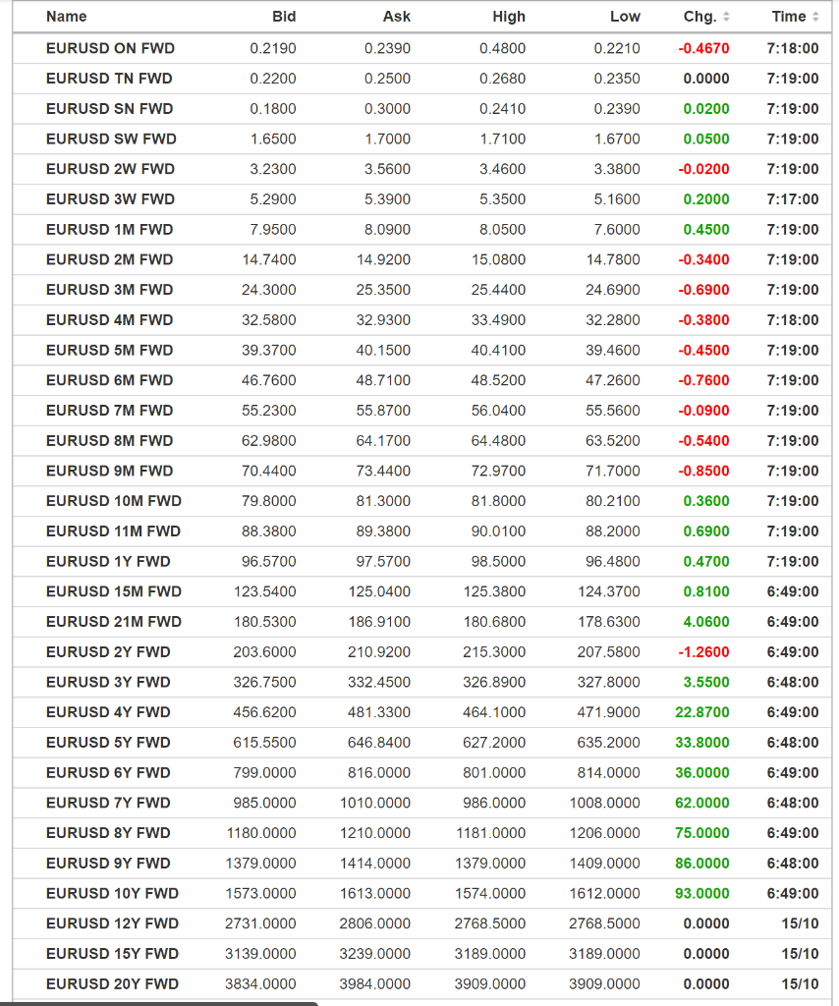Click the 15/10 time on EURUSD 20Y FWD
This screenshot has height=1006, width=839.
coord(799,983)
